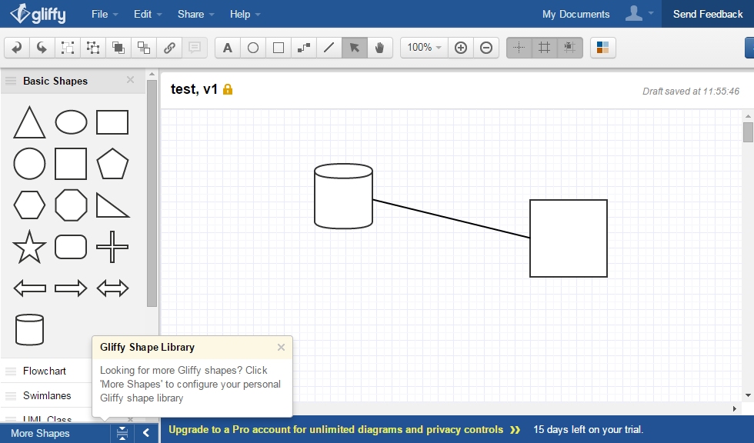Activate the Pan hand tool

pos(379,48)
